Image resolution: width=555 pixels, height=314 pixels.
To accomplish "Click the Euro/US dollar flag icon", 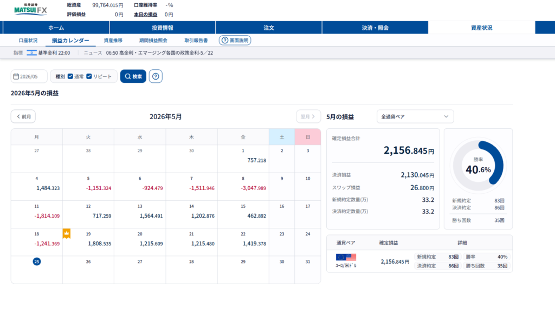I will tap(346, 257).
